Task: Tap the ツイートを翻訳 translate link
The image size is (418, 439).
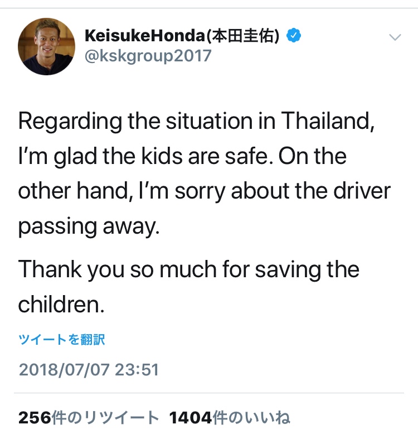Action: pos(61,340)
